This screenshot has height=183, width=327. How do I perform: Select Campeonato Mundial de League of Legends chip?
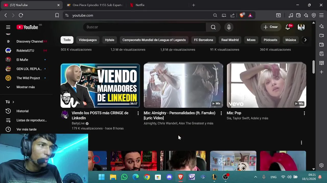point(154,40)
